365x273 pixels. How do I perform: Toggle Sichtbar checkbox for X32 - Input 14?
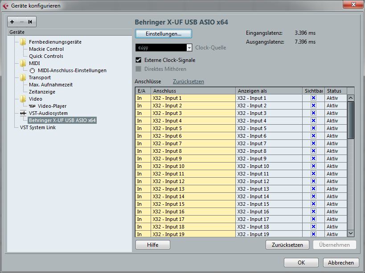pyautogui.click(x=314, y=196)
